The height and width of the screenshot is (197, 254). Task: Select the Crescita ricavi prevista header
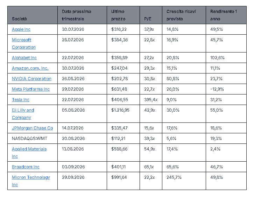[184, 15]
